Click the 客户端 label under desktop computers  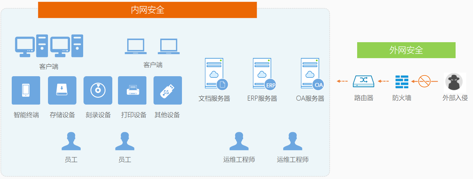point(49,66)
